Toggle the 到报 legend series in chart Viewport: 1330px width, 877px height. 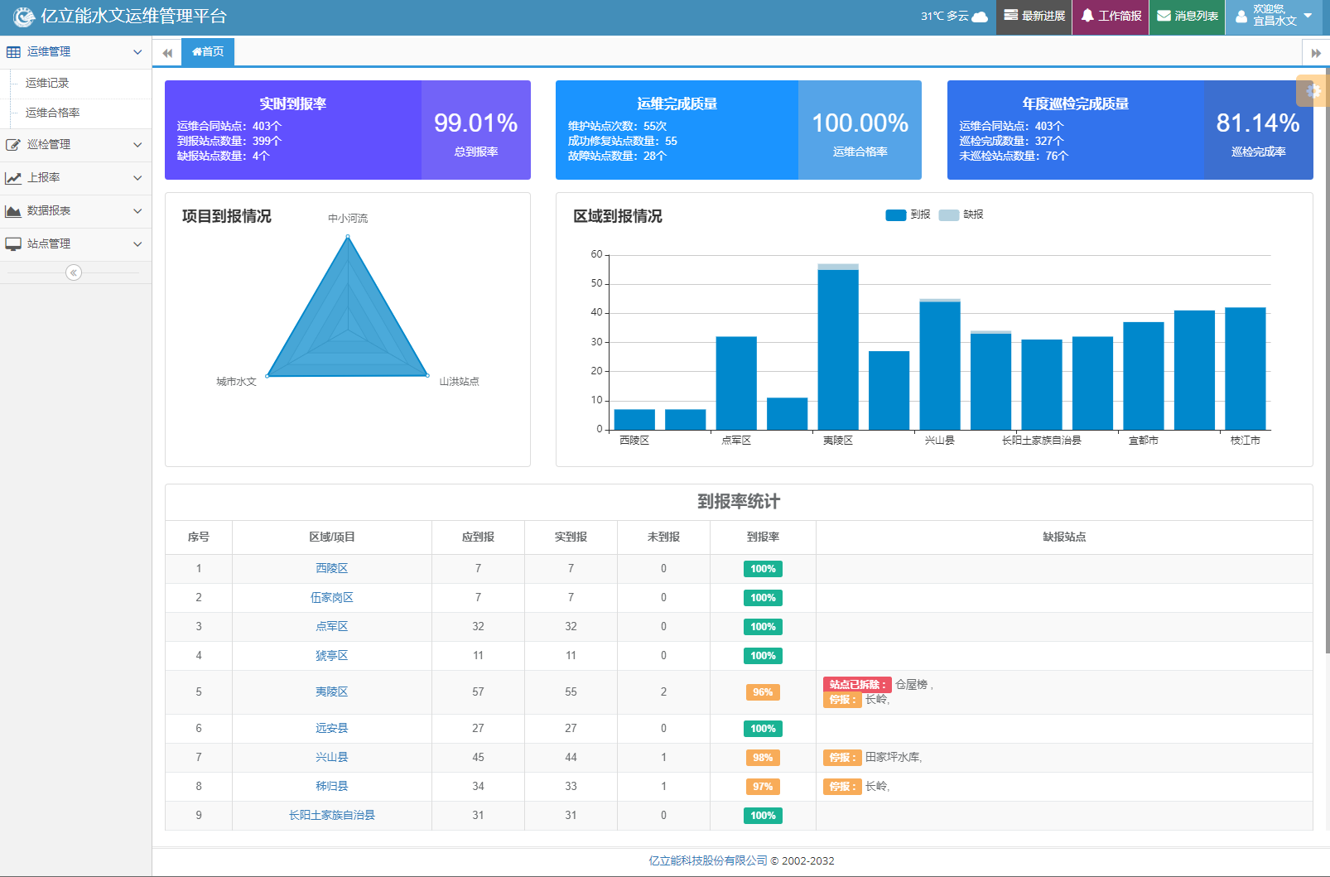(x=895, y=215)
